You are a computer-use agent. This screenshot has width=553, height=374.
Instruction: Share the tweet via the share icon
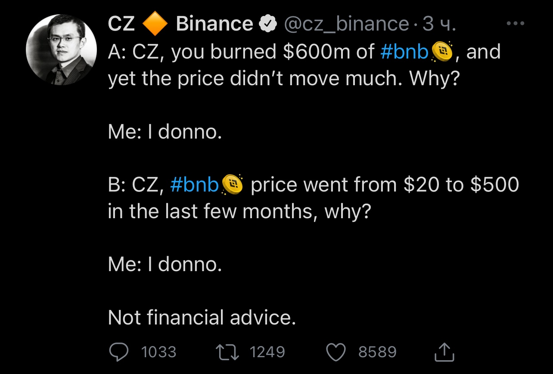point(444,352)
